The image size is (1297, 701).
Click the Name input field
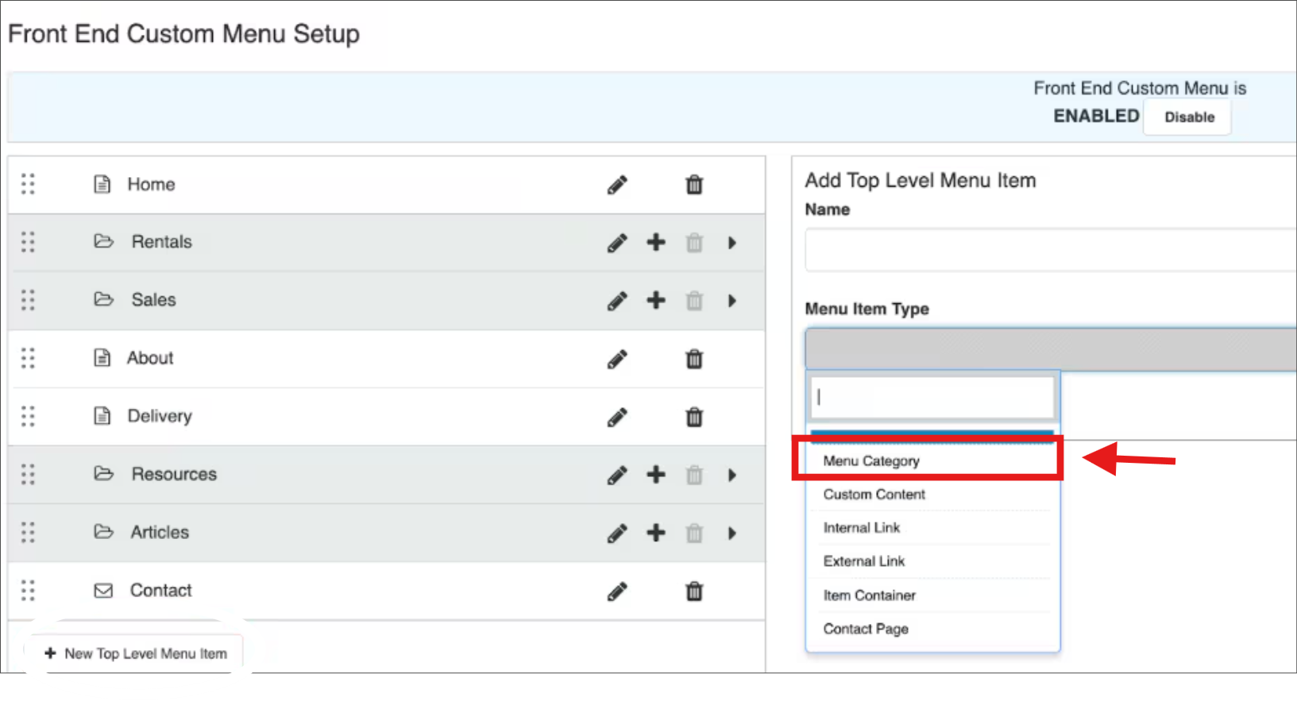[1050, 250]
